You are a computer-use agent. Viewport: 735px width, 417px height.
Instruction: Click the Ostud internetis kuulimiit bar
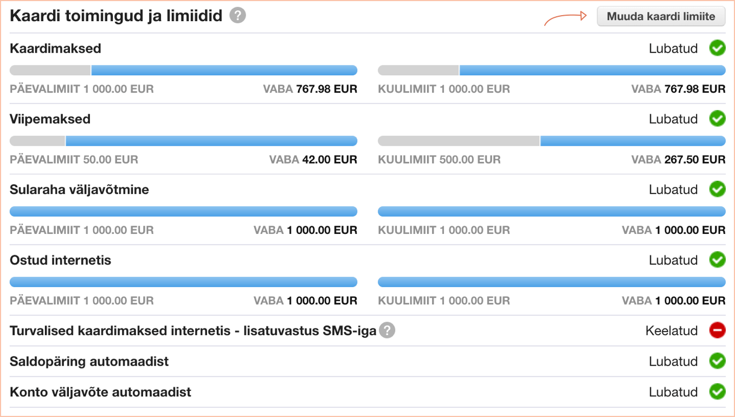click(x=552, y=282)
